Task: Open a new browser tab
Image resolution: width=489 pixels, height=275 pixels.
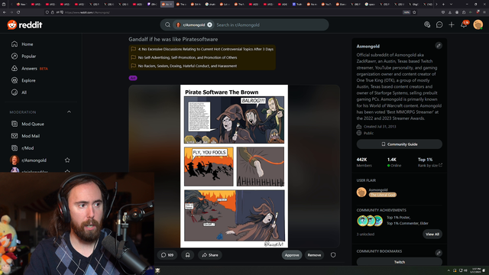Action: 443,4
